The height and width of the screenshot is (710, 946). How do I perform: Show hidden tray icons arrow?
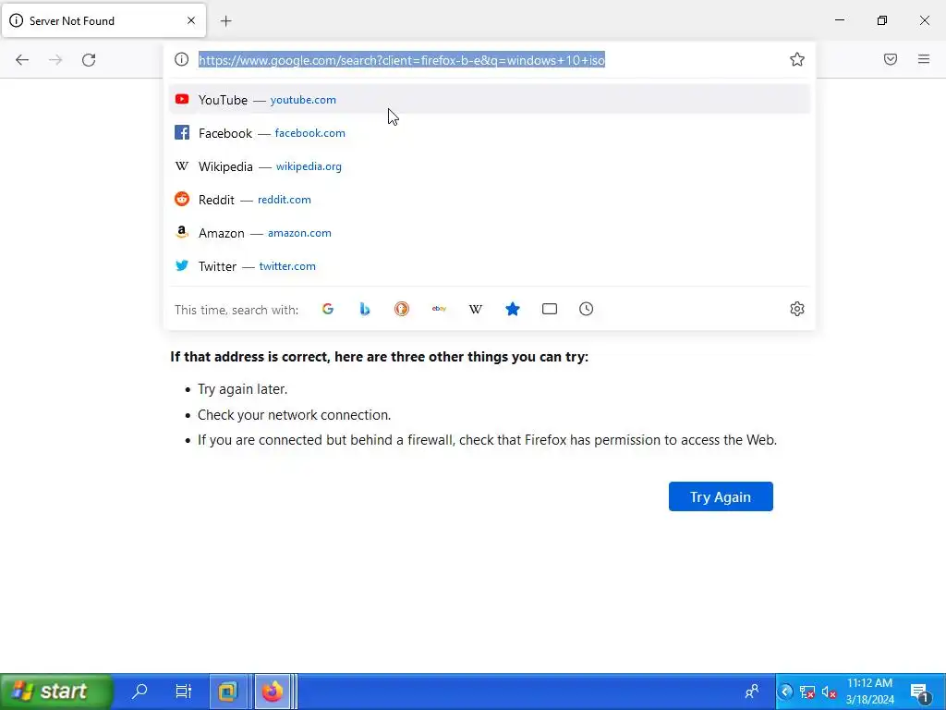(785, 692)
